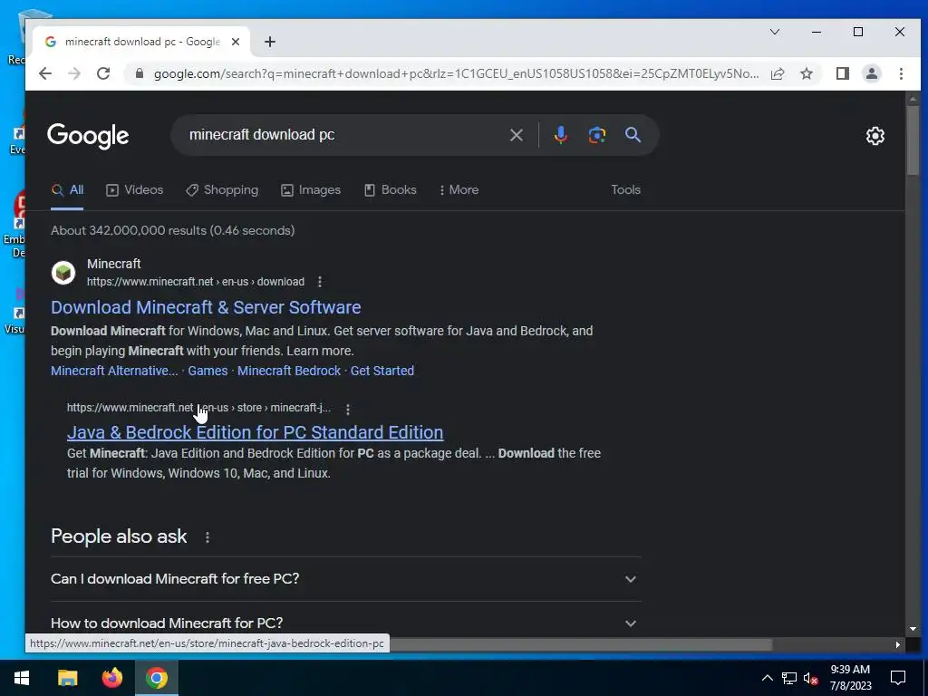
Task: Show hidden system tray icons
Action: 767,678
